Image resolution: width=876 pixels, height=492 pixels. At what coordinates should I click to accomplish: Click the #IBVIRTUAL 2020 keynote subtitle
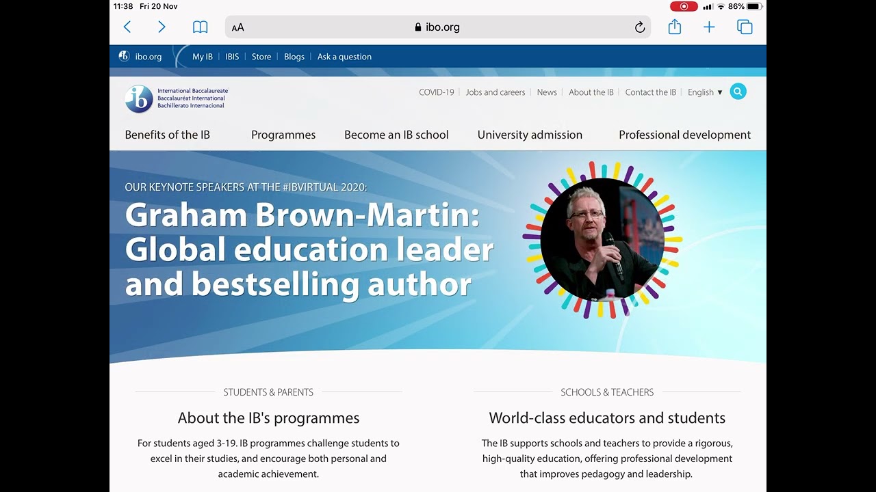coord(246,187)
